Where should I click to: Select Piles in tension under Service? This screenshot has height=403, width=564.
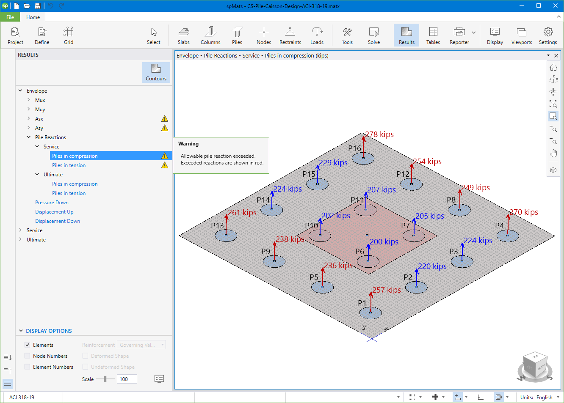69,165
